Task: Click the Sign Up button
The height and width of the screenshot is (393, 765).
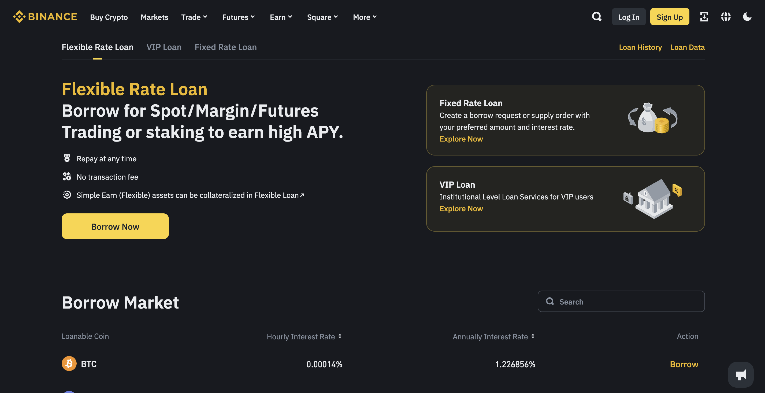Action: click(x=669, y=17)
